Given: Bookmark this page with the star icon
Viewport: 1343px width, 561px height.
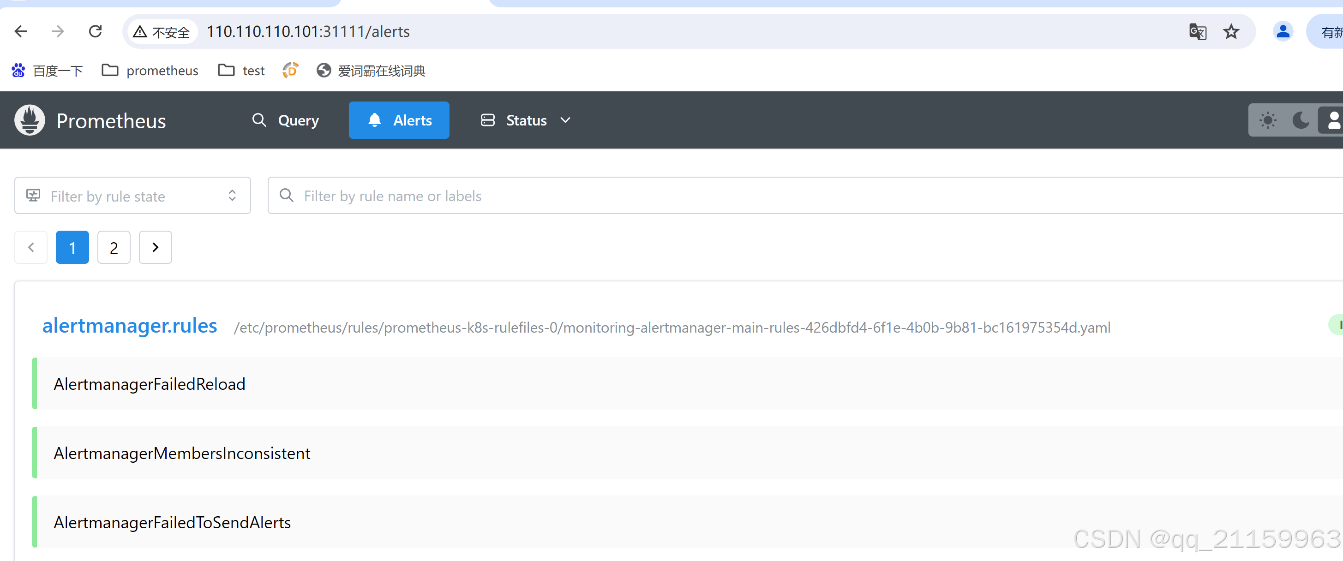Looking at the screenshot, I should [1231, 32].
